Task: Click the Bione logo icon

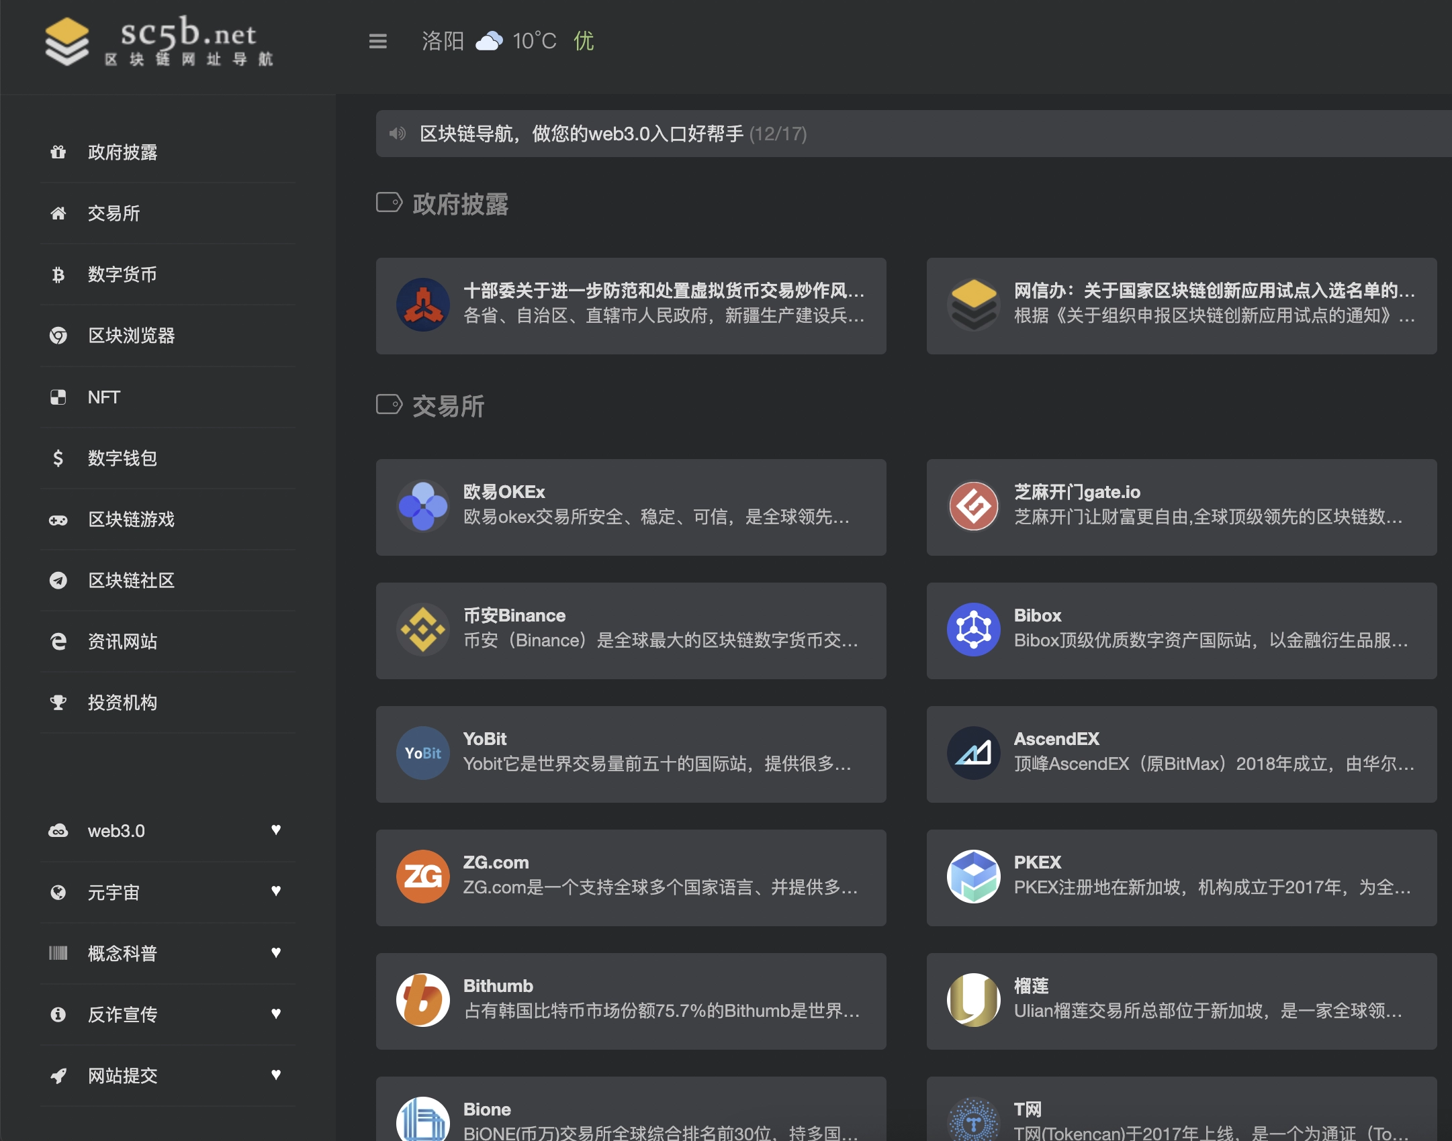Action: tap(423, 1120)
